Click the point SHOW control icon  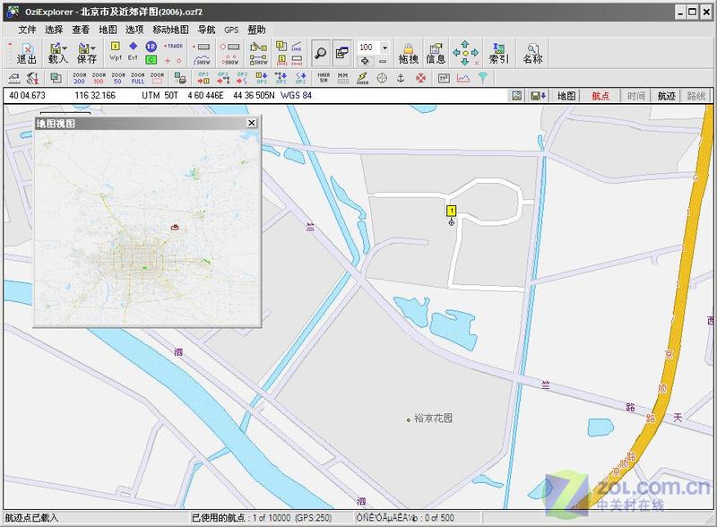[x=229, y=60]
